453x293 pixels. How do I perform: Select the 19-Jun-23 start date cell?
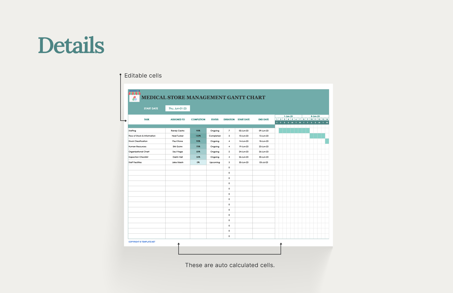[243, 146]
